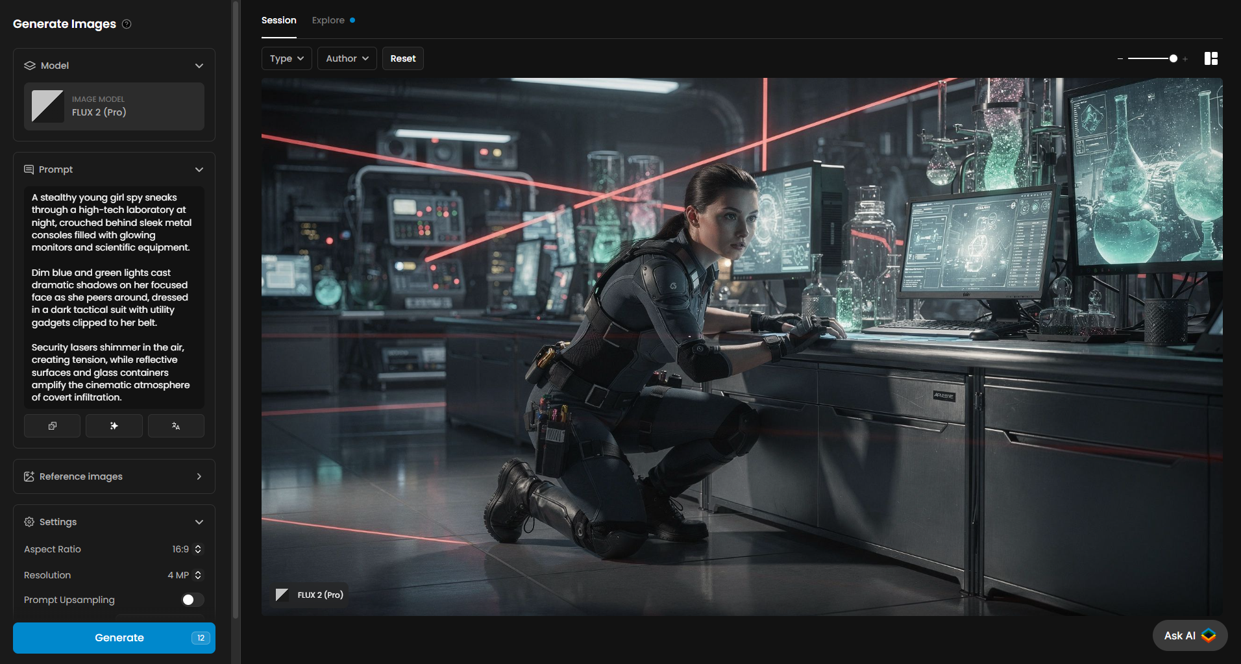
Task: Click the thumbnail size slider handle
Action: [1173, 58]
